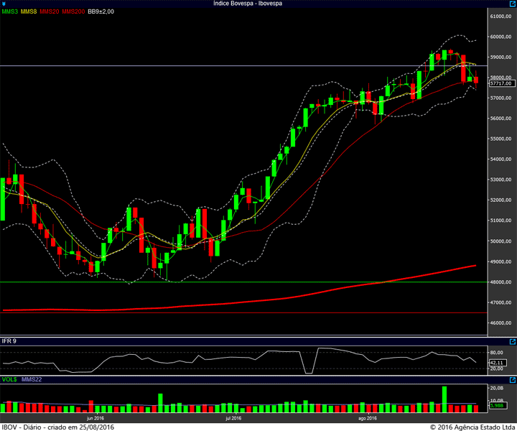Select the tallest green volume bar in August
The width and height of the screenshot is (517, 431).
[444, 399]
